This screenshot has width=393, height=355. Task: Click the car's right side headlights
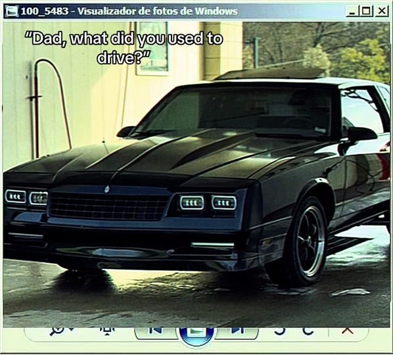[x=208, y=202]
